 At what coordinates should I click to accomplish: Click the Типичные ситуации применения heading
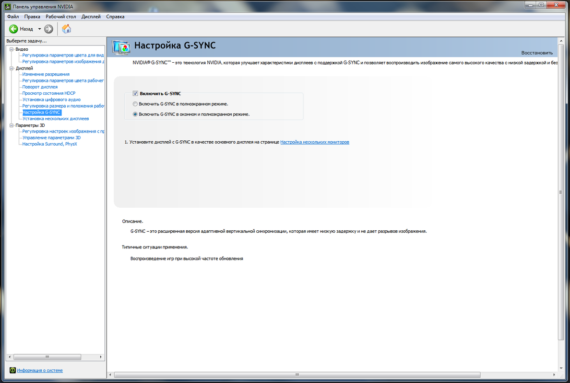[155, 247]
